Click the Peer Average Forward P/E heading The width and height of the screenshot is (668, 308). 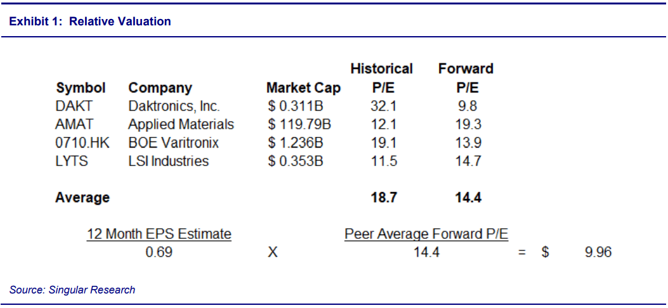(426, 234)
